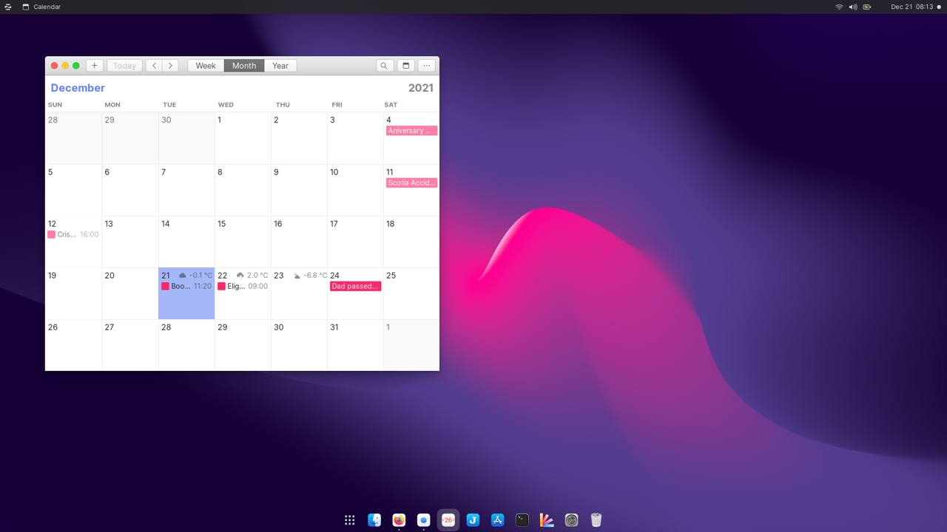
Task: Open the Trash in the dock
Action: tap(596, 520)
